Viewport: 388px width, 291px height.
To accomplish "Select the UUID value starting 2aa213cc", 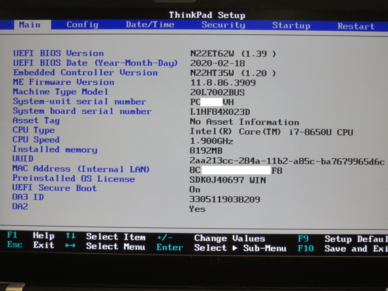I will pos(287,161).
